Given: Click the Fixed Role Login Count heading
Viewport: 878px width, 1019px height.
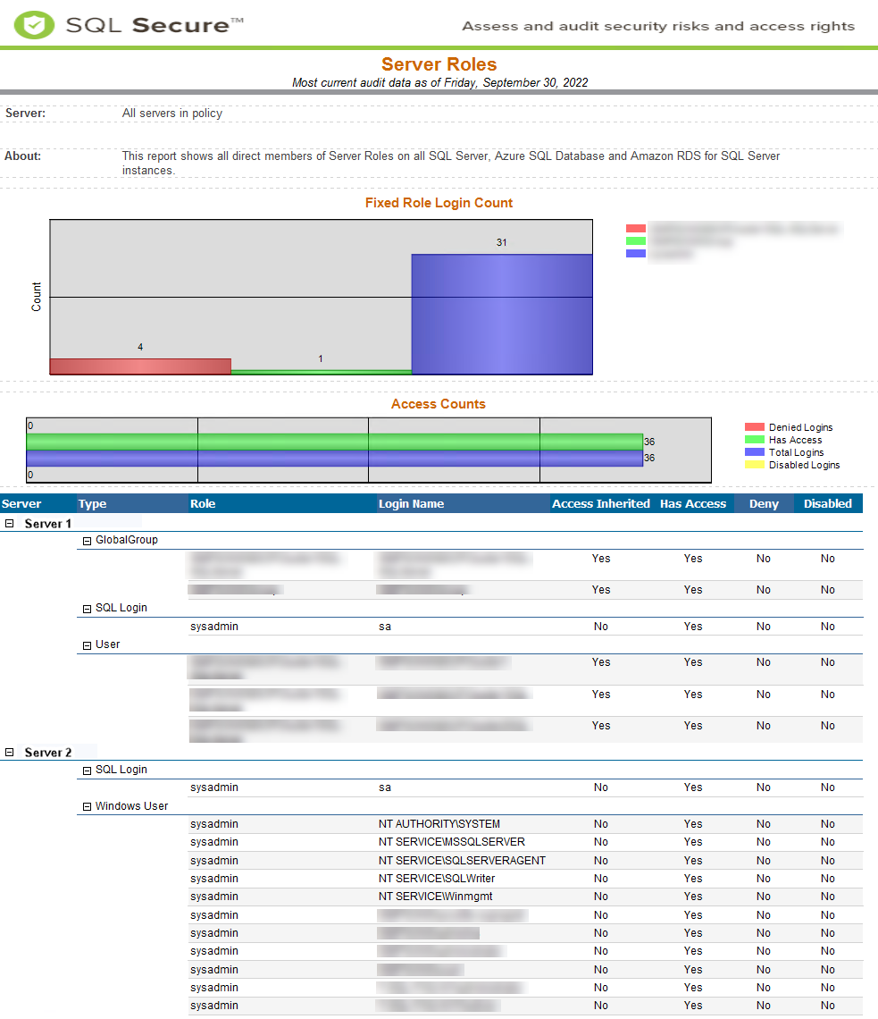Looking at the screenshot, I should 439,203.
